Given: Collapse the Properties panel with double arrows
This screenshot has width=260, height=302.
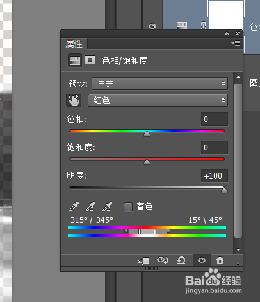Looking at the screenshot, I should pyautogui.click(x=227, y=33).
